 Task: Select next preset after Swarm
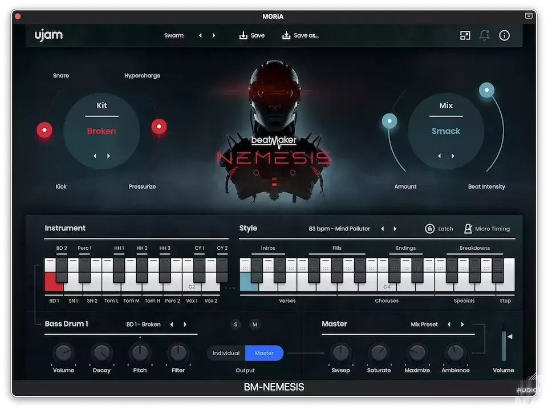[214, 35]
